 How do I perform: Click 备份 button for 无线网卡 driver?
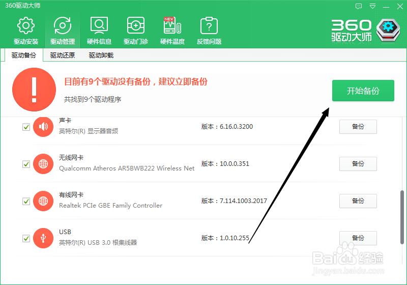click(x=358, y=164)
